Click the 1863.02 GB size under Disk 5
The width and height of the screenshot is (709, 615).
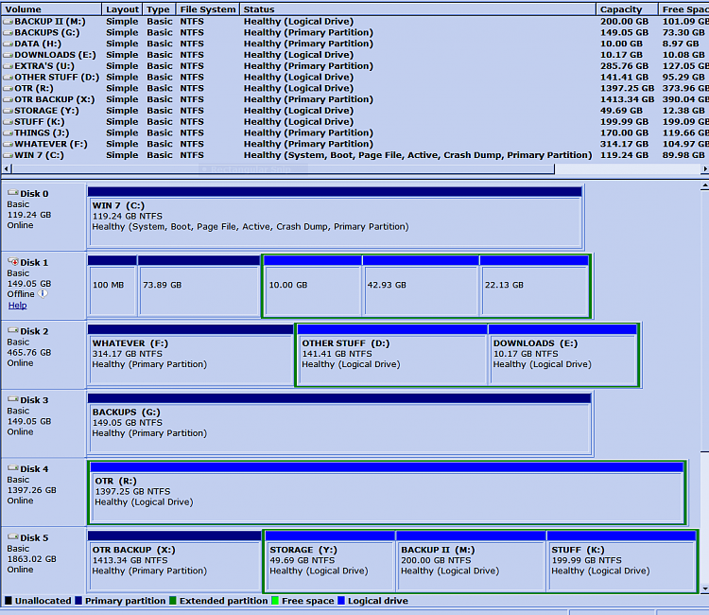pyautogui.click(x=31, y=559)
